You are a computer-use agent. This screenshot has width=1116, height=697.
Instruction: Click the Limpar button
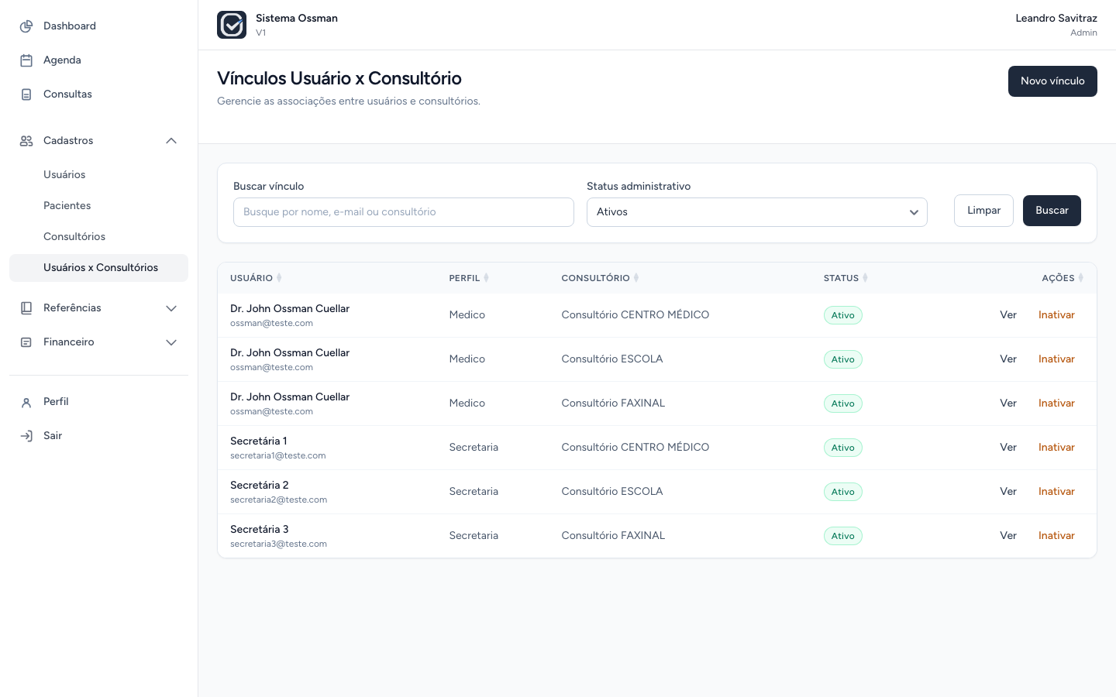click(983, 211)
